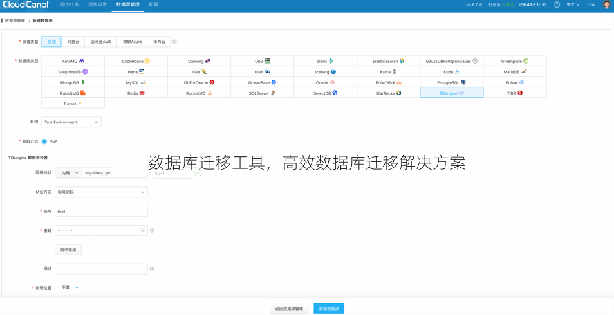This screenshot has width=614, height=315.
Task: Select Db2 database type
Action: point(263,61)
